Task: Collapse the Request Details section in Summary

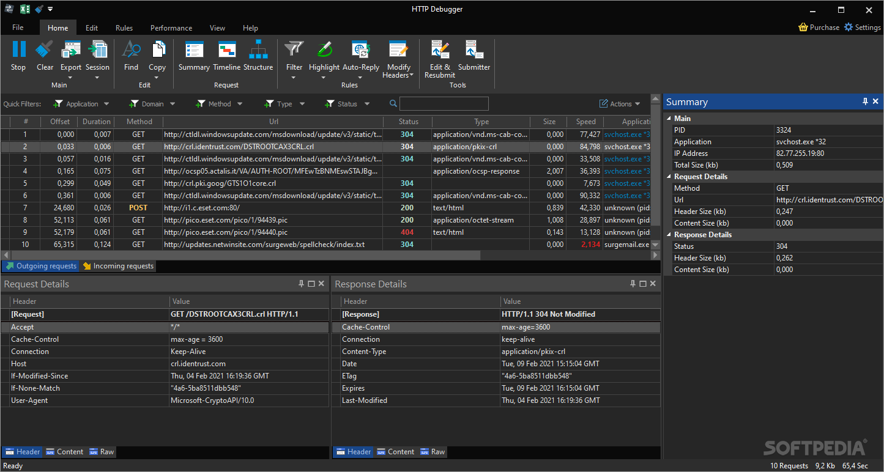Action: pyautogui.click(x=669, y=177)
